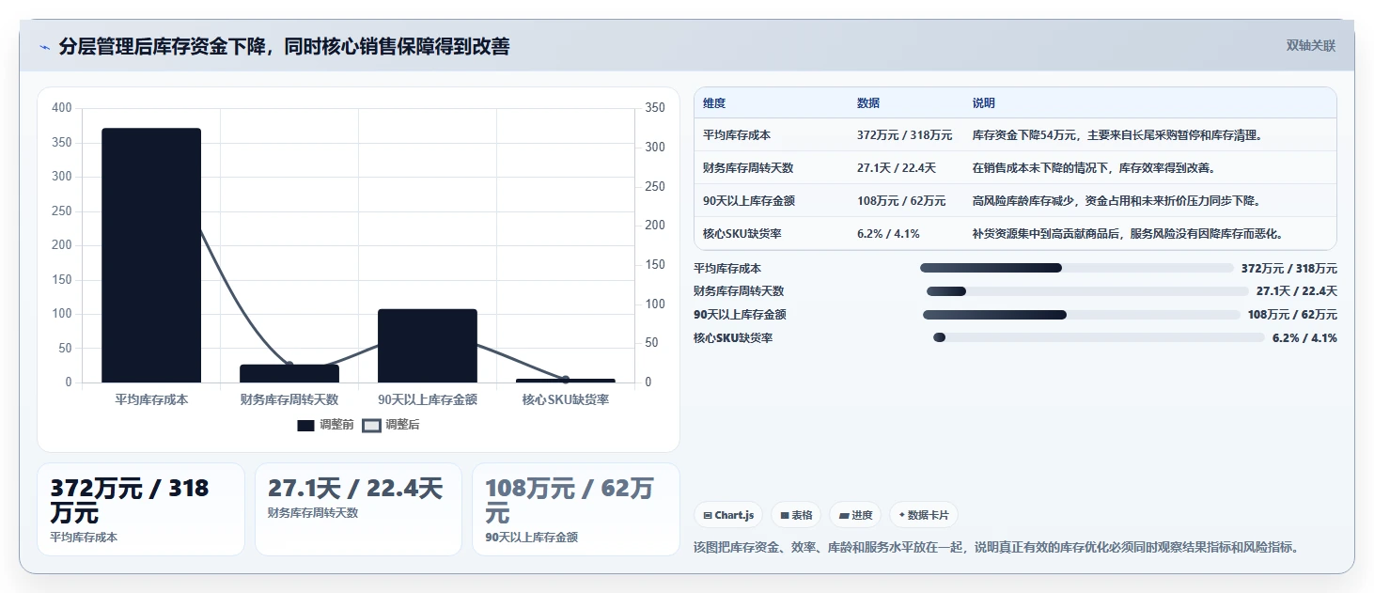This screenshot has height=593, width=1374.
Task: Click the 说明 column header
Action: [x=984, y=103]
